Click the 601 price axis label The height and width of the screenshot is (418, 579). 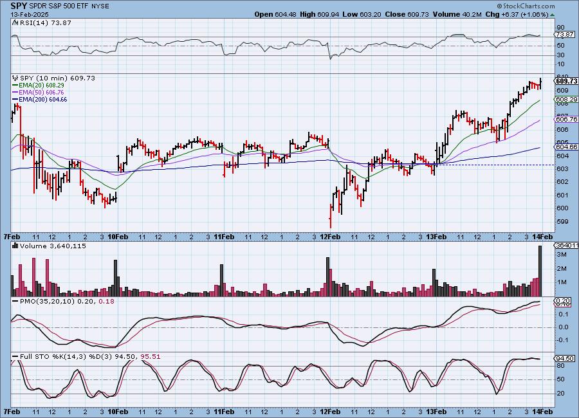tap(562, 195)
